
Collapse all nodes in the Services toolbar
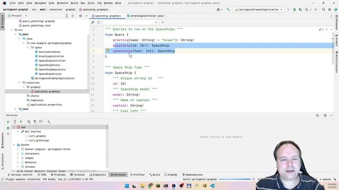[21, 122]
